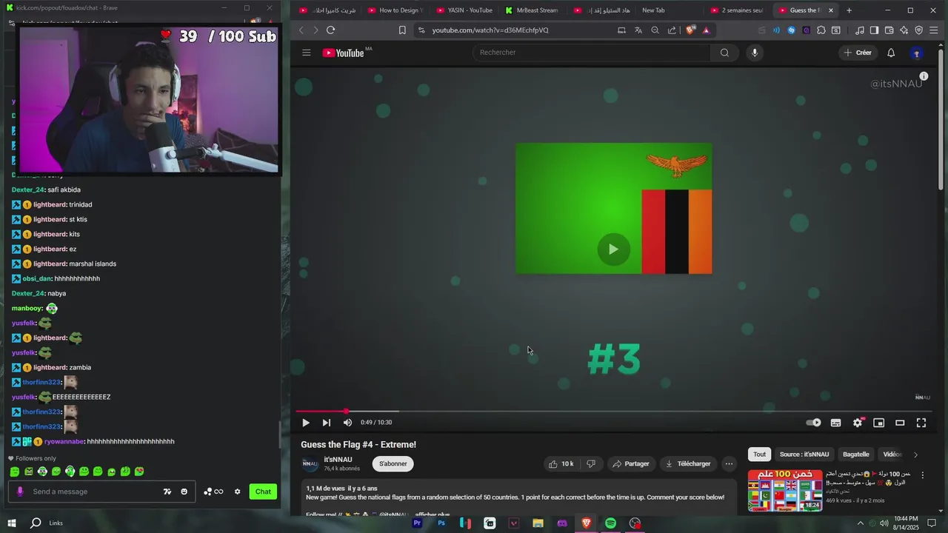948x533 pixels.
Task: Open Kick chat settings gear
Action: pos(237,492)
